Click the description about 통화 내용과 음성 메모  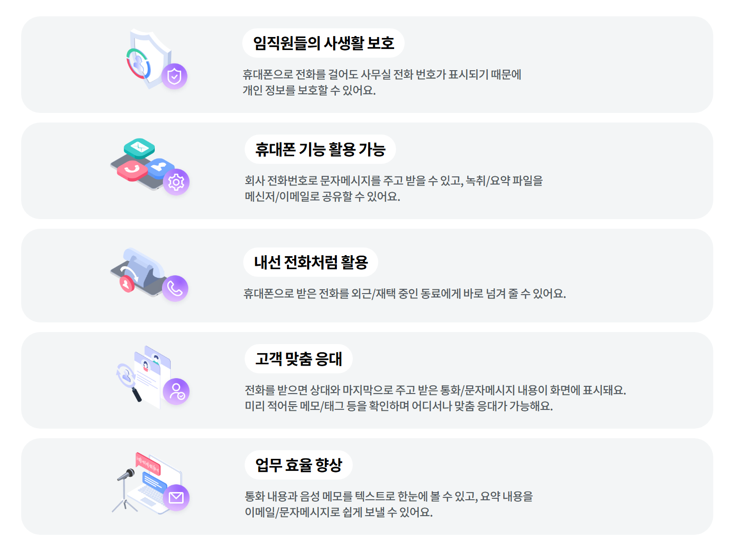(389, 504)
